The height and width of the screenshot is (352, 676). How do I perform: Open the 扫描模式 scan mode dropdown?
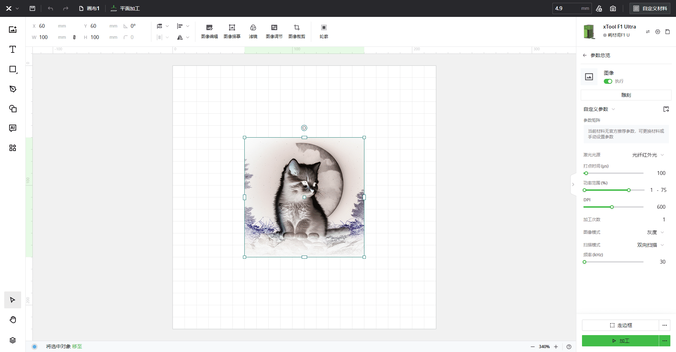point(650,245)
